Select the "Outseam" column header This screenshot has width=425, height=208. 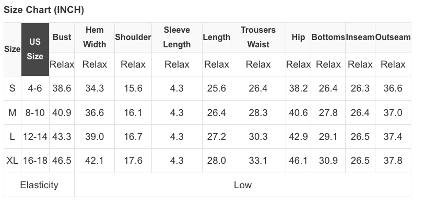coord(393,37)
